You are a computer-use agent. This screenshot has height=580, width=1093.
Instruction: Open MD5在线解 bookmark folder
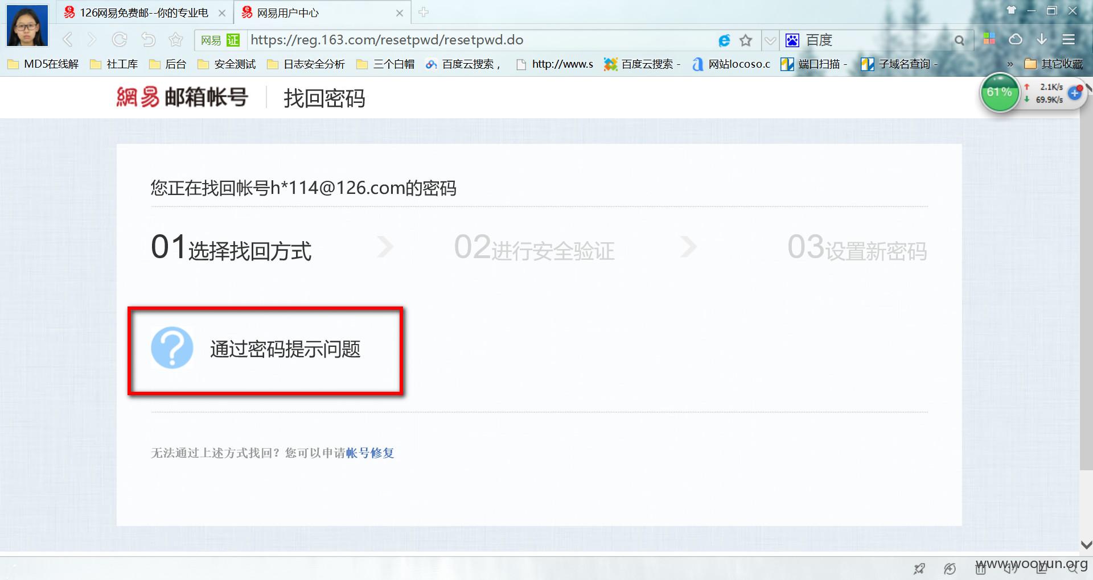tap(43, 64)
